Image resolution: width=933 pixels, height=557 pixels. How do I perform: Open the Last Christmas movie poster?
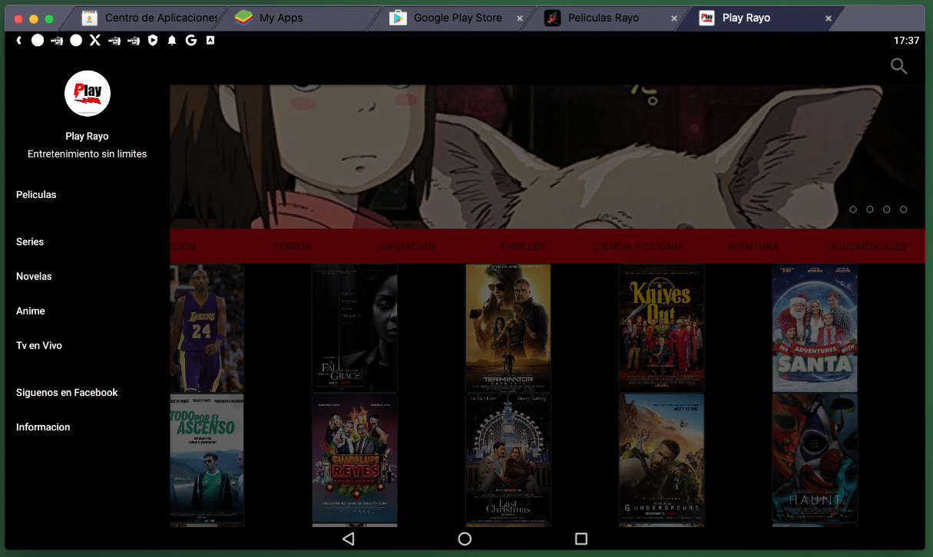coord(508,458)
